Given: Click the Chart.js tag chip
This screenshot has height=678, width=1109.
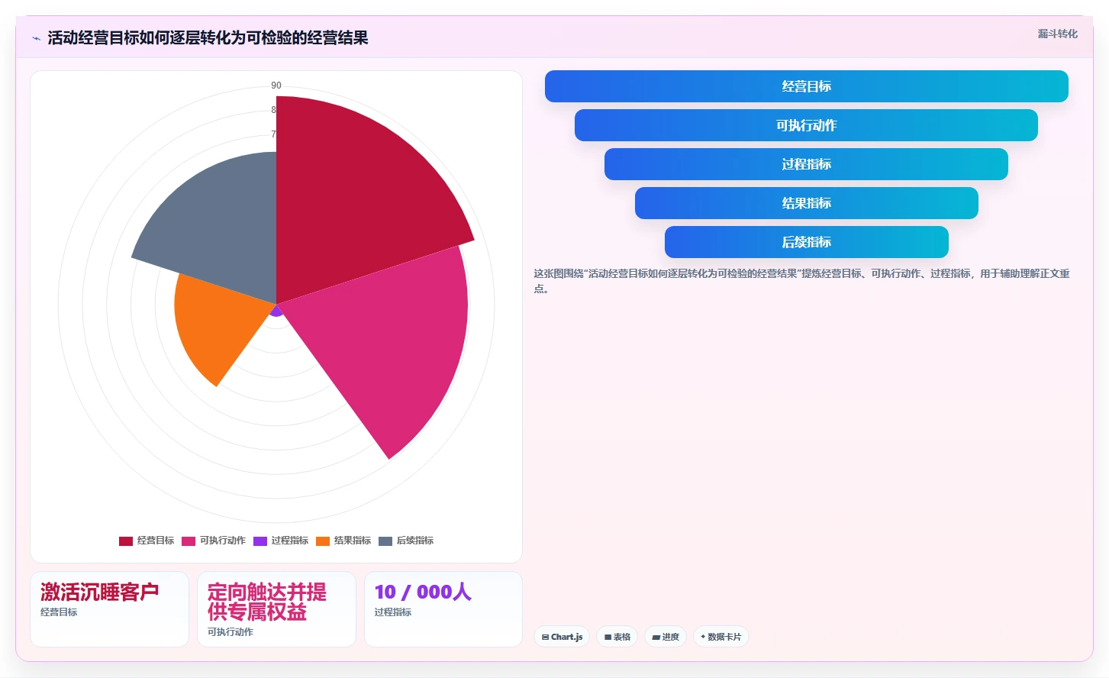Looking at the screenshot, I should [x=562, y=637].
